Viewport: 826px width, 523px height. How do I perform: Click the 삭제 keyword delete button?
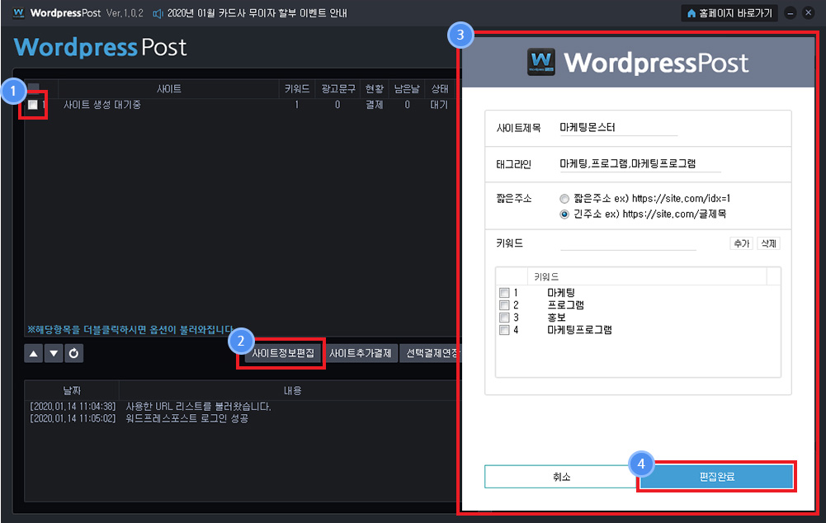coord(768,243)
